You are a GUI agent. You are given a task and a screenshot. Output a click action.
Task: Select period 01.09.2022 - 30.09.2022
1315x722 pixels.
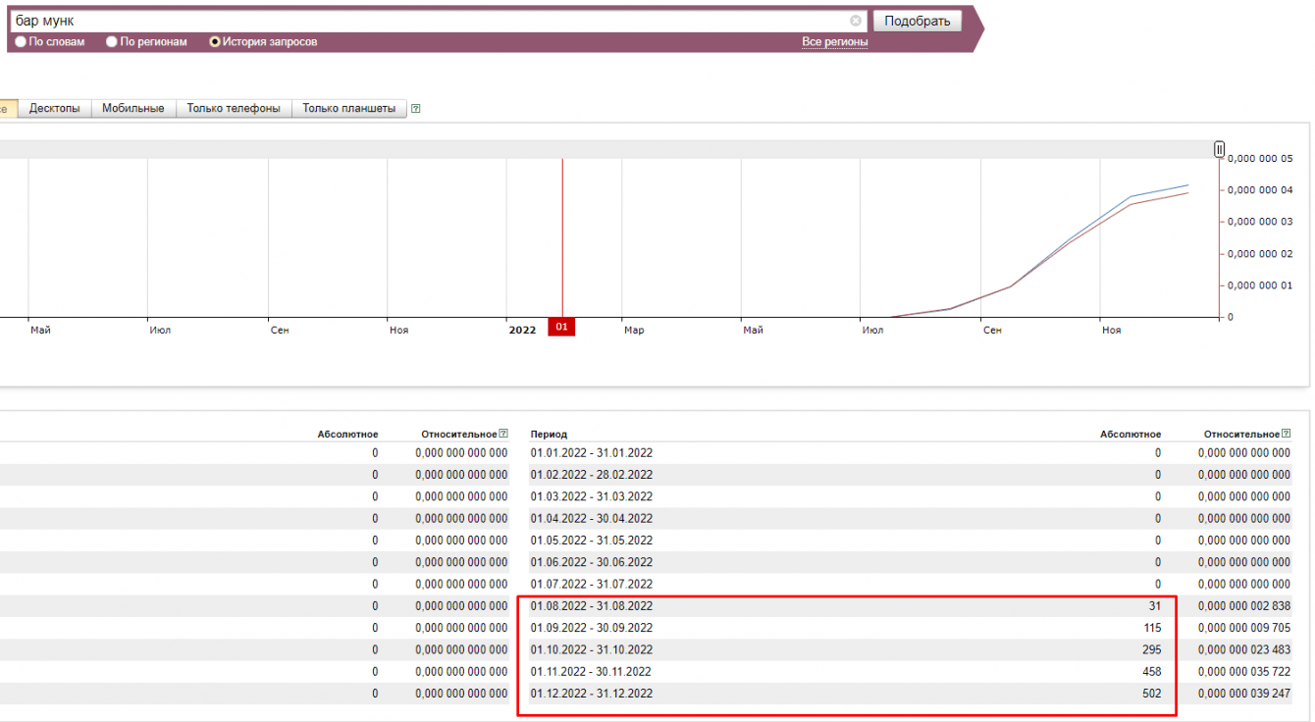(x=592, y=628)
